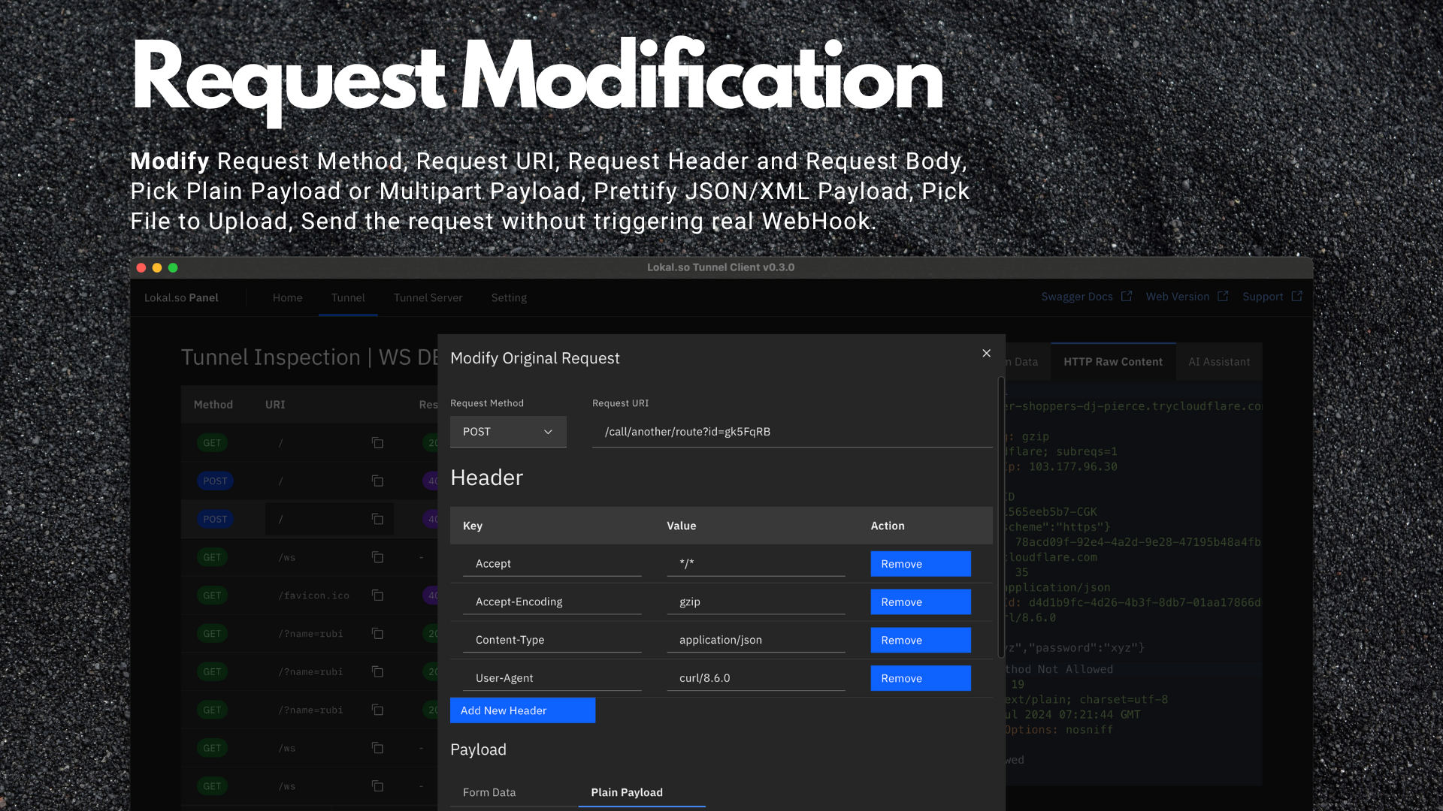The height and width of the screenshot is (811, 1443).
Task: Open Swagger Docs external link icon
Action: 1126,297
